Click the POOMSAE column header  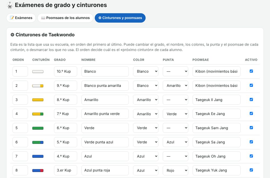pyautogui.click(x=201, y=60)
